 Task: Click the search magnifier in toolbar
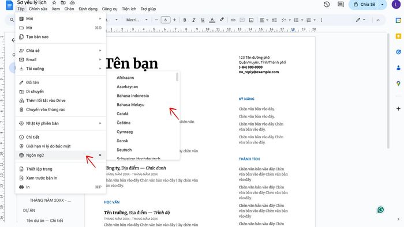(x=12, y=20)
